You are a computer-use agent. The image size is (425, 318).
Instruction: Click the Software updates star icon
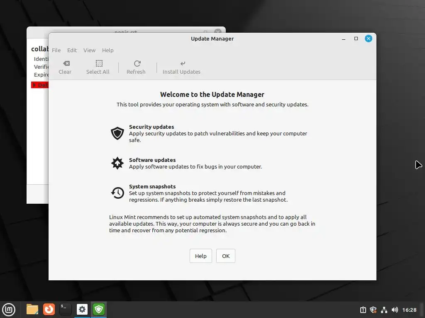click(117, 163)
